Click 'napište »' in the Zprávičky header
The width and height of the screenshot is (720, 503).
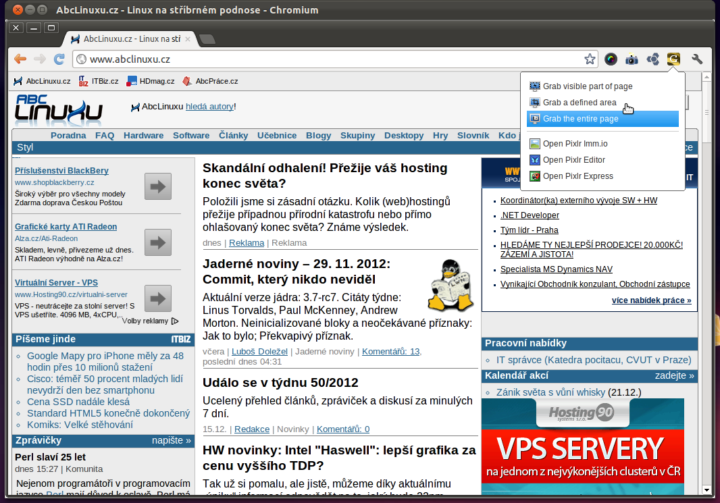pos(172,441)
